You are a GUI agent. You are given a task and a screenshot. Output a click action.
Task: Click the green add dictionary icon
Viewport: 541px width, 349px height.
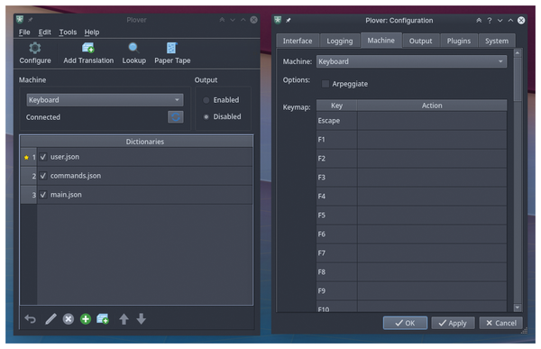click(x=86, y=319)
